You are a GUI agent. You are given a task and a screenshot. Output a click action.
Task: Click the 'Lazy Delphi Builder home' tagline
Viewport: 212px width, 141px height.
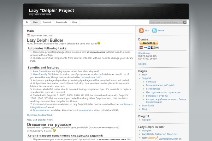(x=40, y=14)
